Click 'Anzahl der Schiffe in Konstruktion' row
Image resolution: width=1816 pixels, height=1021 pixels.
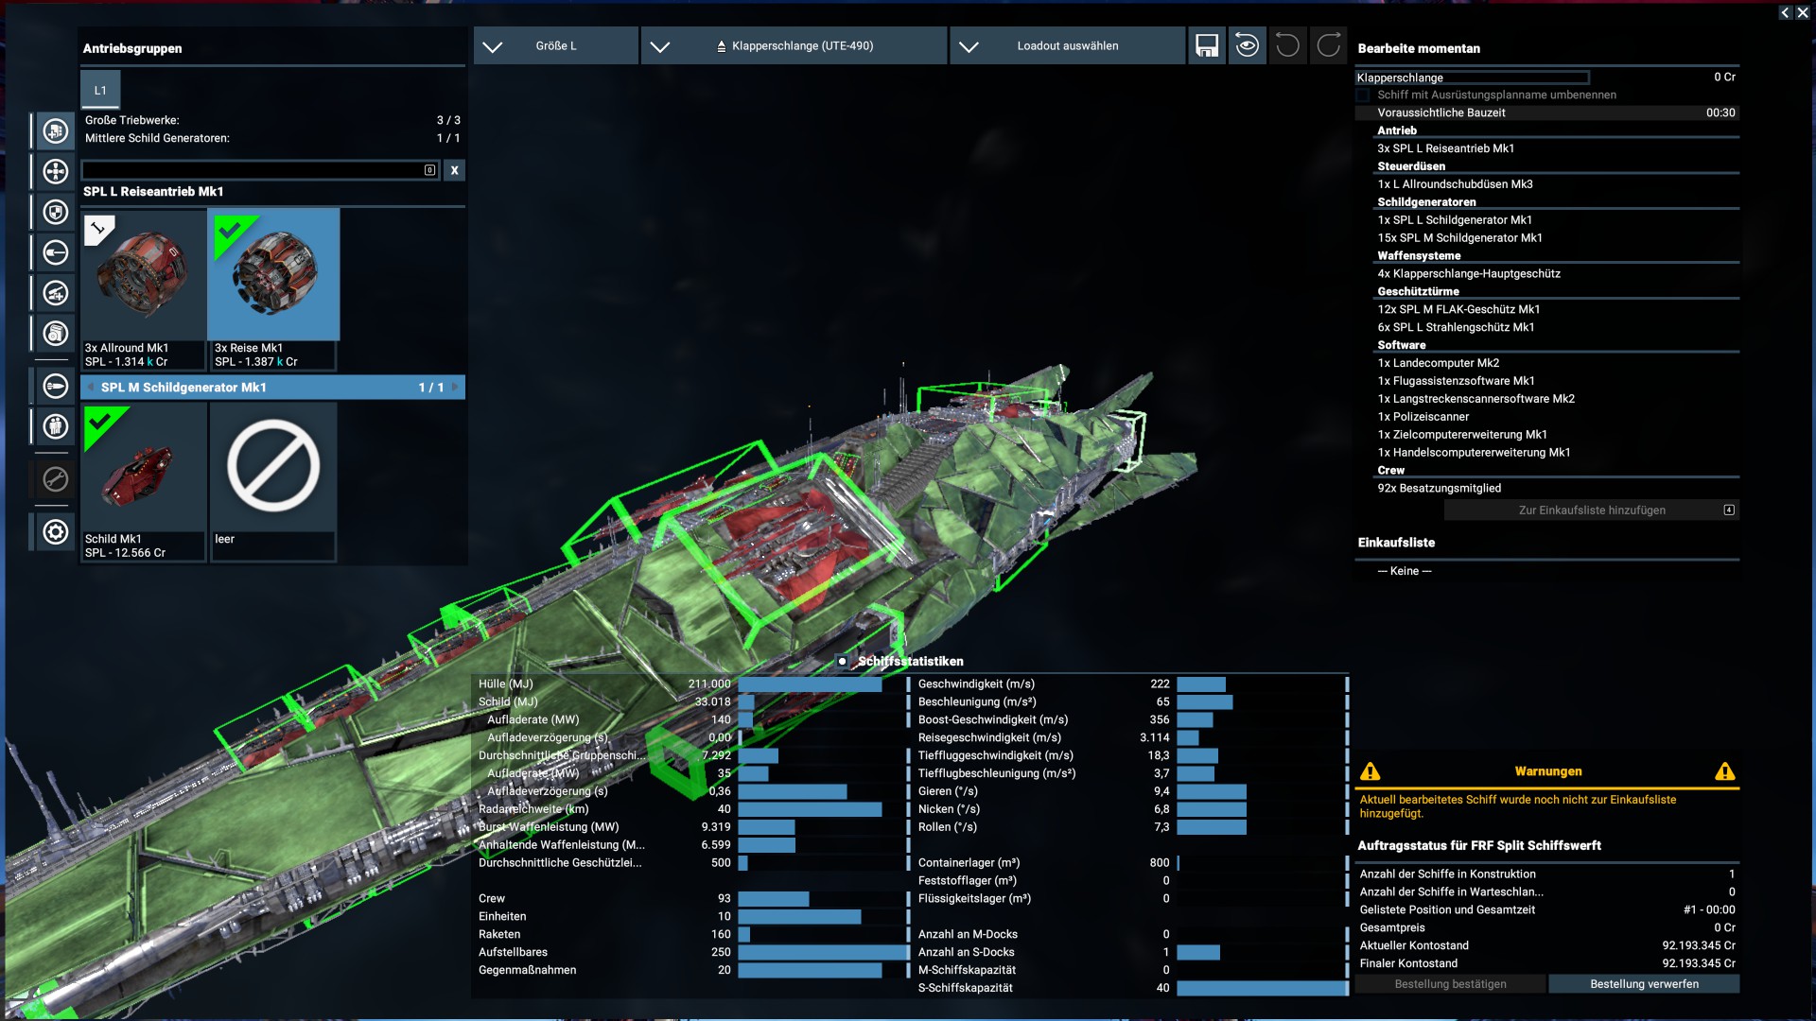point(1546,874)
